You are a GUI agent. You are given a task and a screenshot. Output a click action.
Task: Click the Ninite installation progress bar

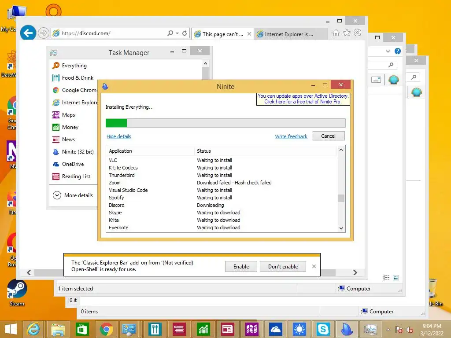tap(225, 123)
